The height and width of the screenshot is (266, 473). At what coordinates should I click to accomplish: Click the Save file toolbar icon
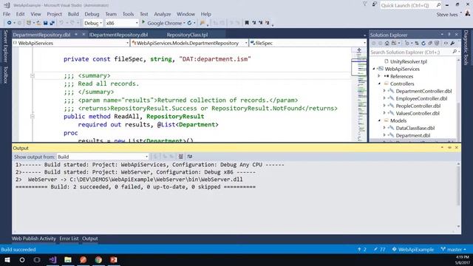[x=46, y=23]
